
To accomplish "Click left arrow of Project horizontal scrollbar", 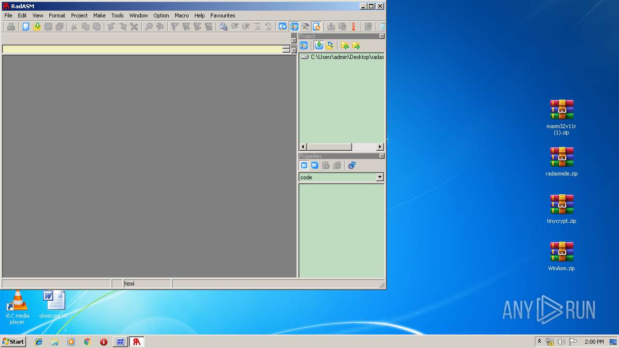I will [x=303, y=146].
